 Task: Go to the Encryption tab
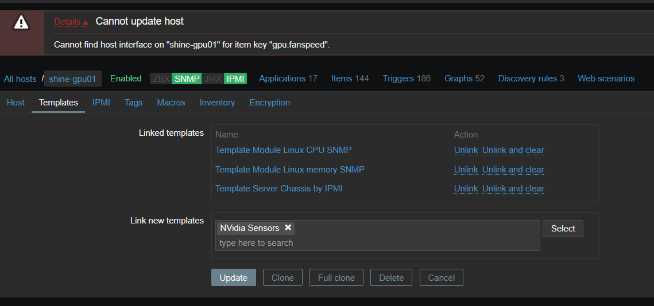269,103
